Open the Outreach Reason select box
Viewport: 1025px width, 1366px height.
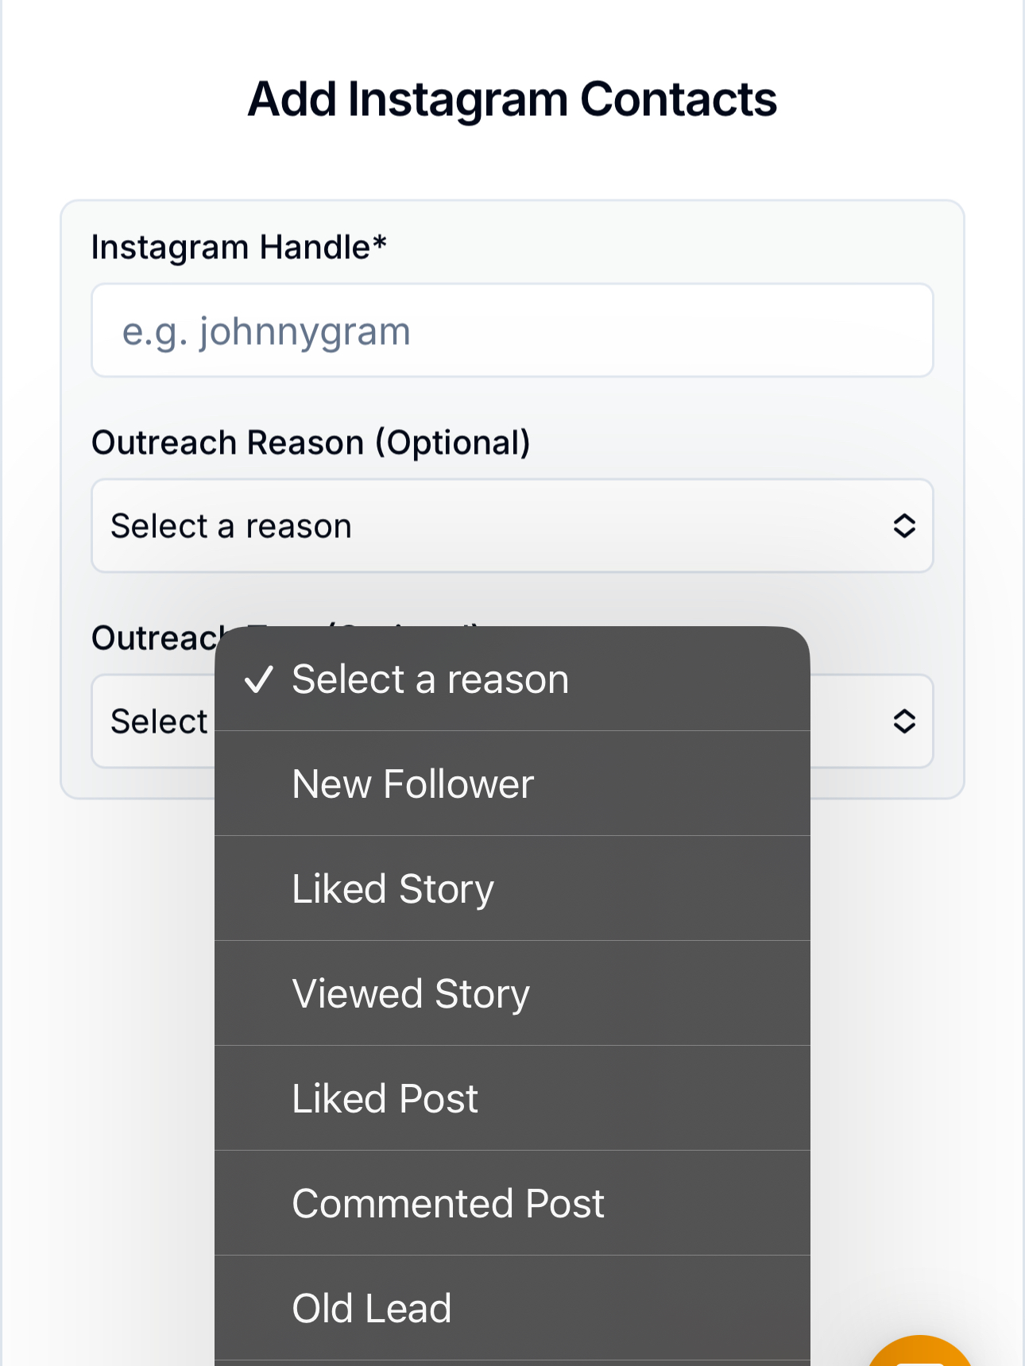[x=512, y=526]
